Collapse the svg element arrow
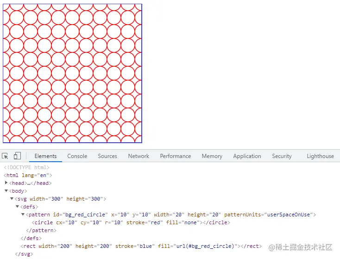The image size is (340, 259). coord(12,199)
